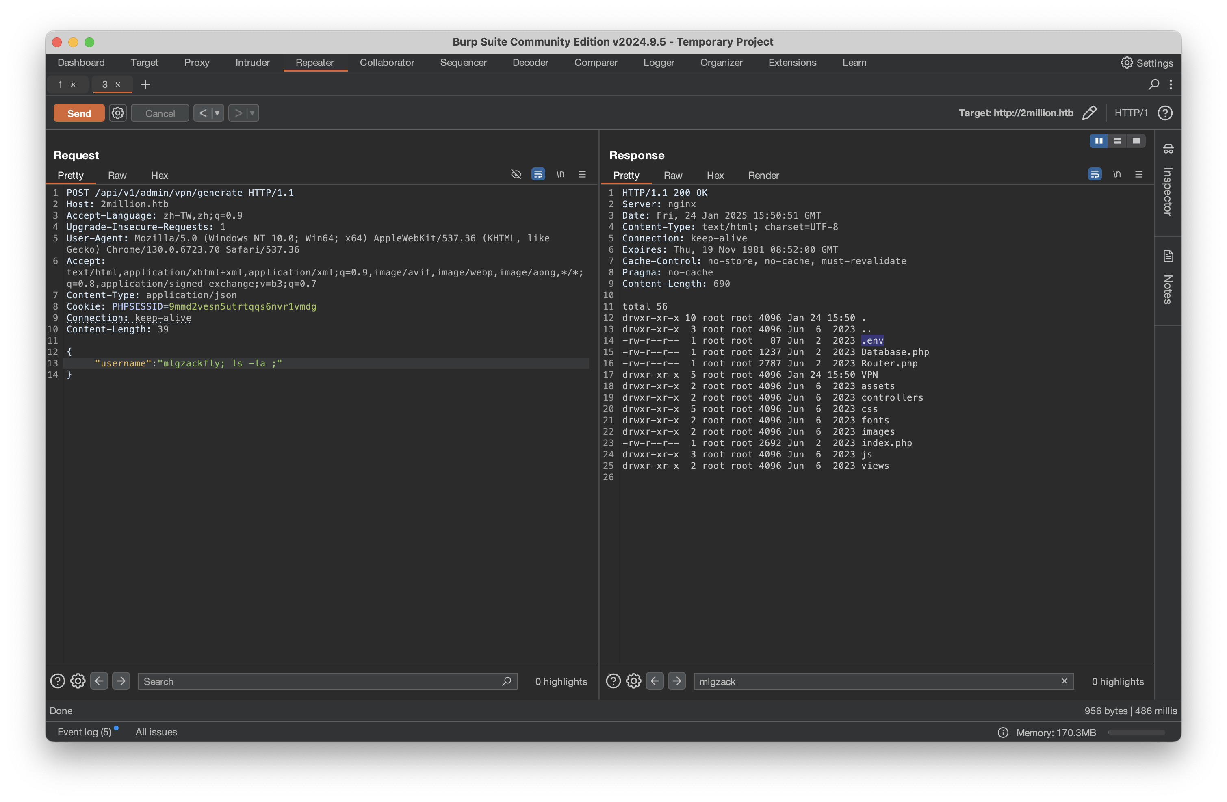The height and width of the screenshot is (802, 1227).
Task: Open the Extensions tab
Action: click(x=792, y=63)
